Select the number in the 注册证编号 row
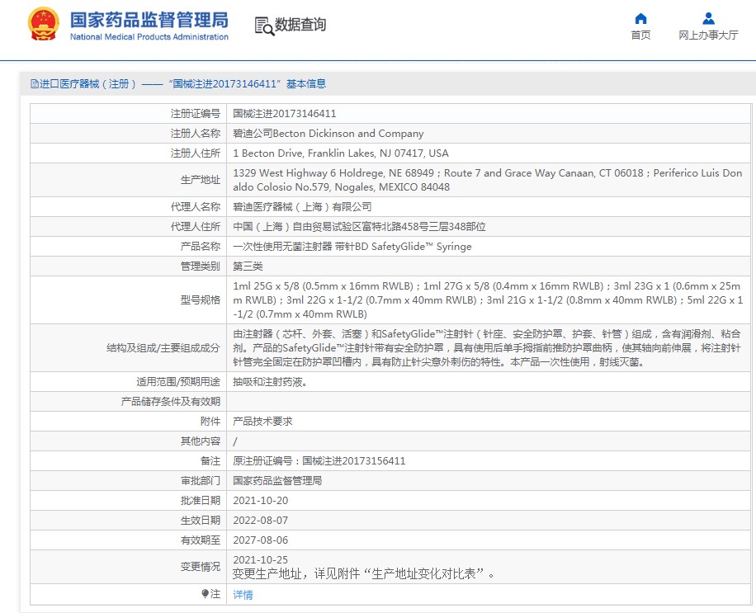 [x=285, y=114]
